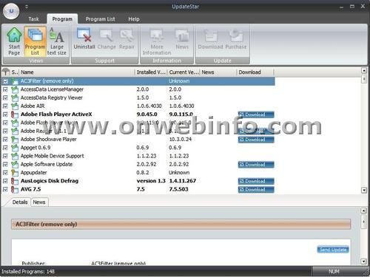This screenshot has height=277, width=370.
Task: Click the red status icon for AVG 7.5
Action: tap(15, 189)
